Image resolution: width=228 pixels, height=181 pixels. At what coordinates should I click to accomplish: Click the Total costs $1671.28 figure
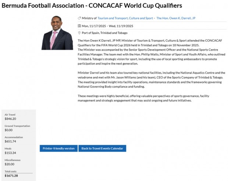11,174
